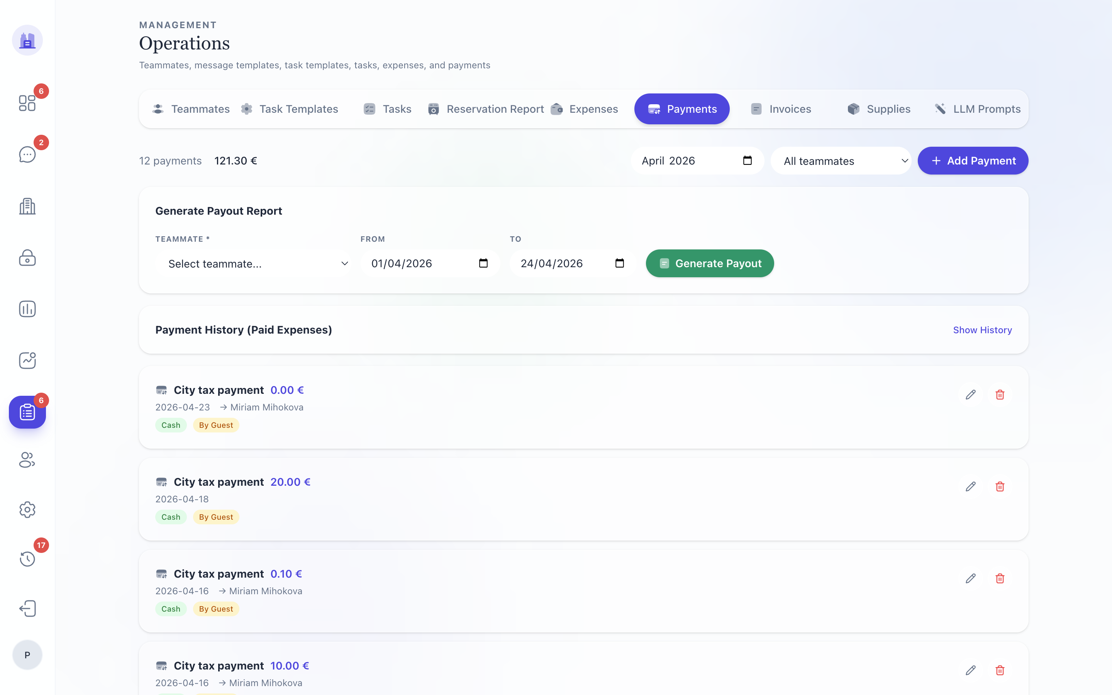
Task: Click the April 2026 month input
Action: (x=698, y=160)
